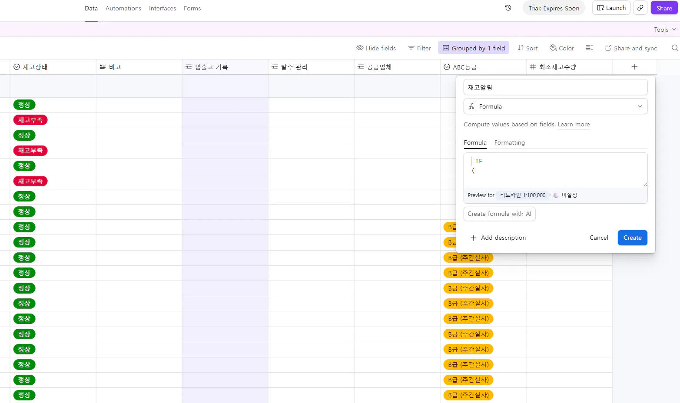Expand the Grouped by 1 field settings
The height and width of the screenshot is (403, 680).
[473, 48]
